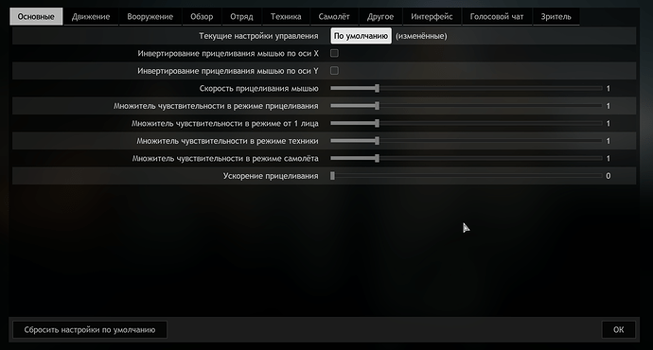
Task: Open the Голосовой чат tab
Action: pos(497,17)
